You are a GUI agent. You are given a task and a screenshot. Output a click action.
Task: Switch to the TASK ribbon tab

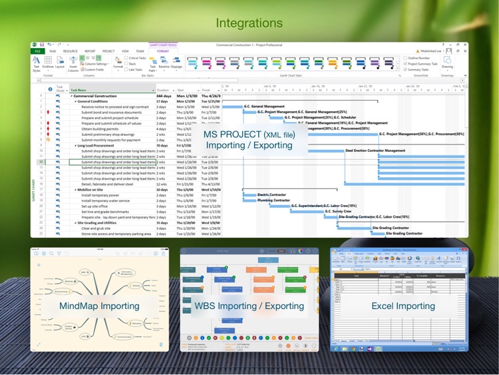[53, 51]
